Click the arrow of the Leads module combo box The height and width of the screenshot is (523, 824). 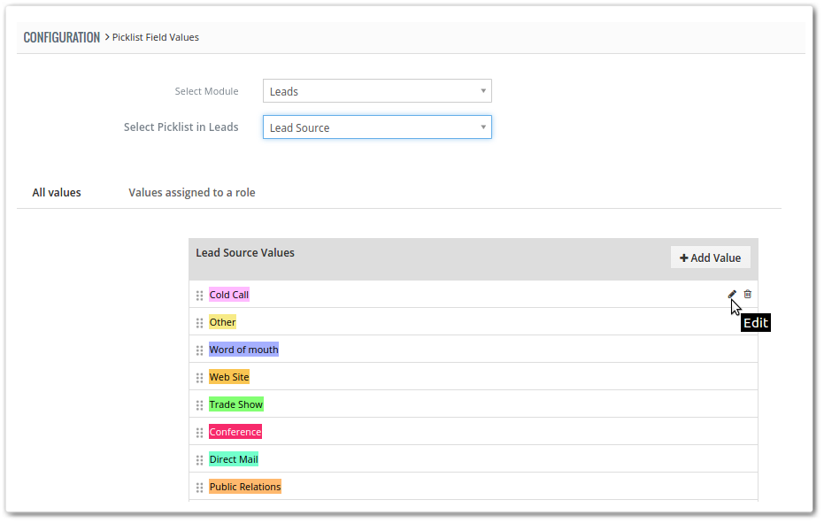click(x=483, y=91)
